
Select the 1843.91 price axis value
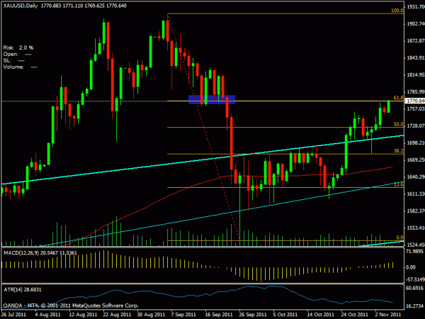pos(415,58)
